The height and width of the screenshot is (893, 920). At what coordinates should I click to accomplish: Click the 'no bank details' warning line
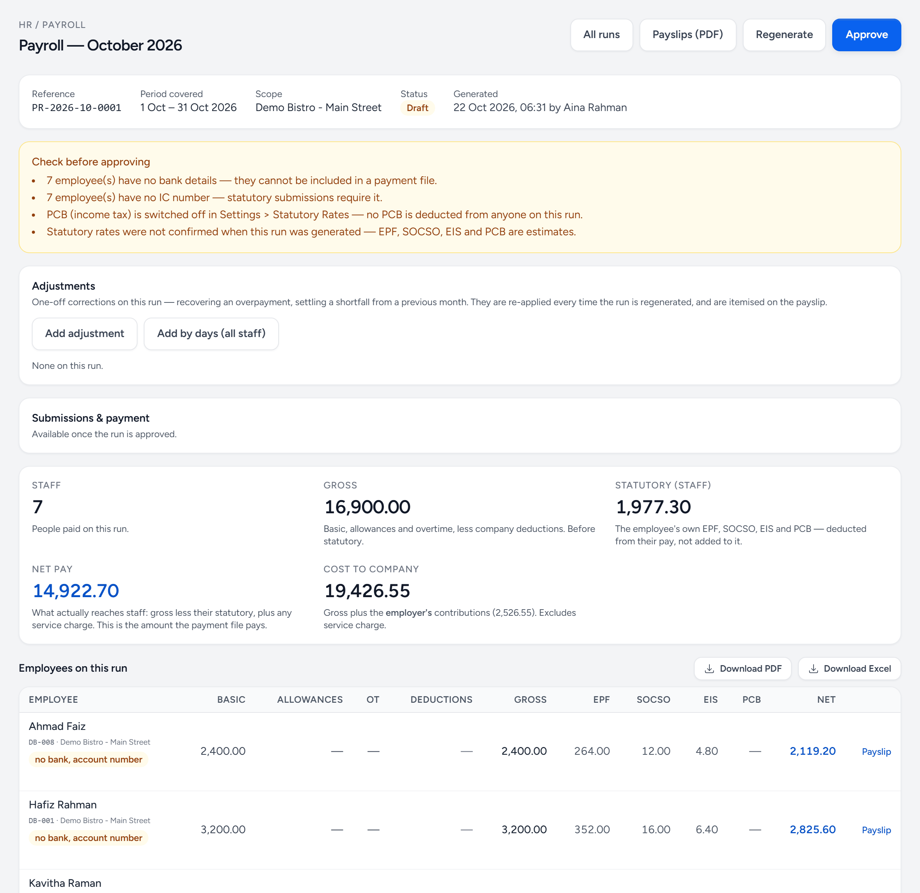click(x=242, y=181)
